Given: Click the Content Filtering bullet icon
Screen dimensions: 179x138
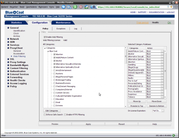Looking at the screenshot, I should (8, 68).
